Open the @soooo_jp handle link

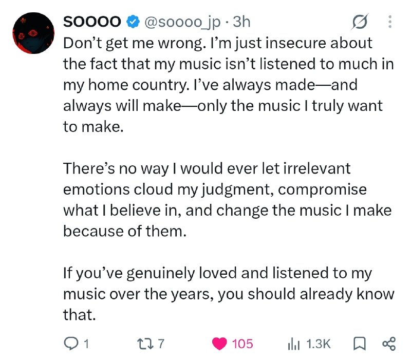pyautogui.click(x=182, y=22)
